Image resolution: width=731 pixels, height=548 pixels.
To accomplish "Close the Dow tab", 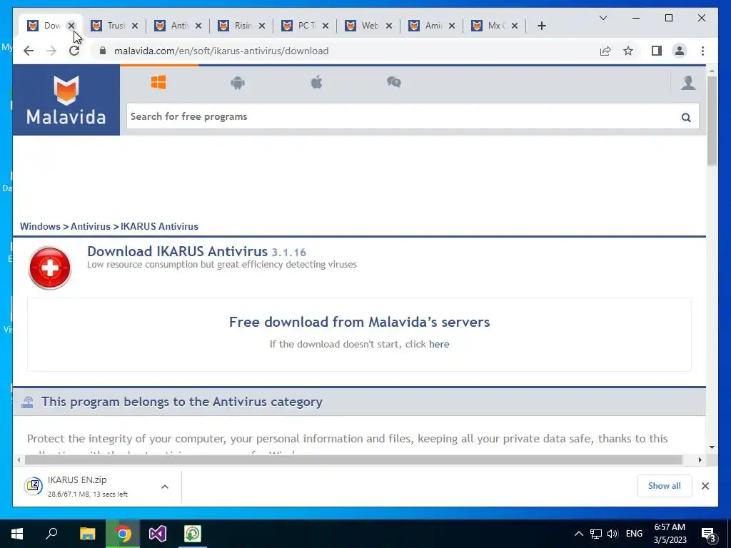I will pos(71,26).
